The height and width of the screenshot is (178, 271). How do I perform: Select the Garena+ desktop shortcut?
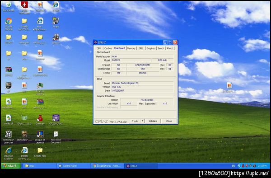(40, 119)
